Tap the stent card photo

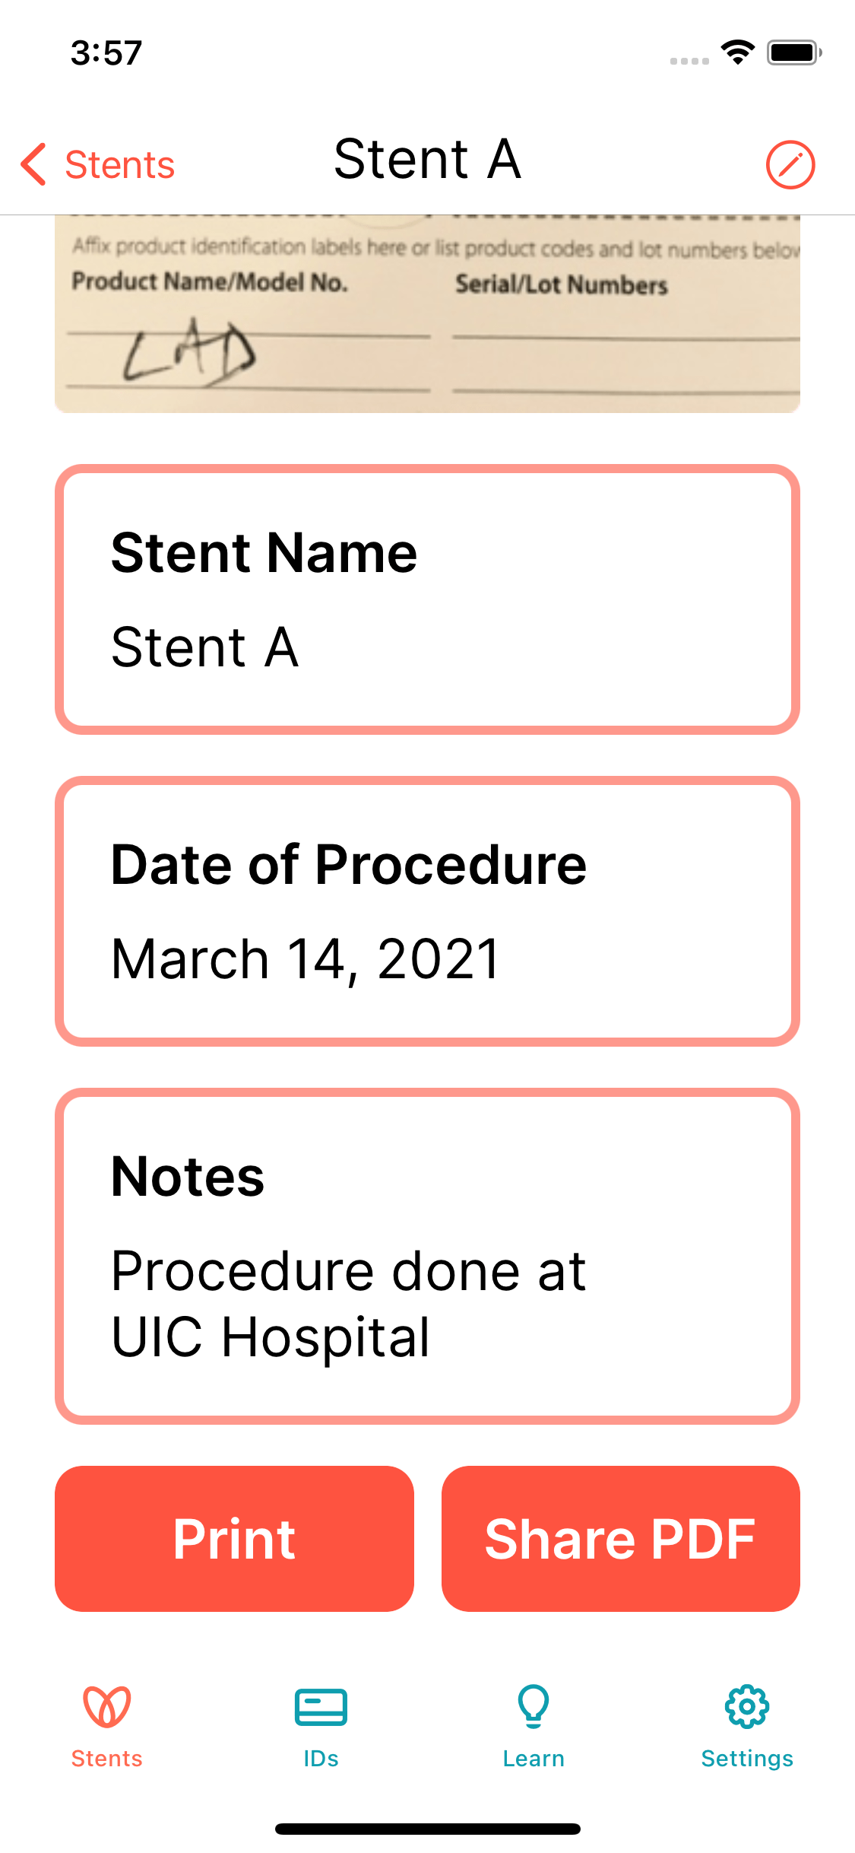(x=427, y=314)
